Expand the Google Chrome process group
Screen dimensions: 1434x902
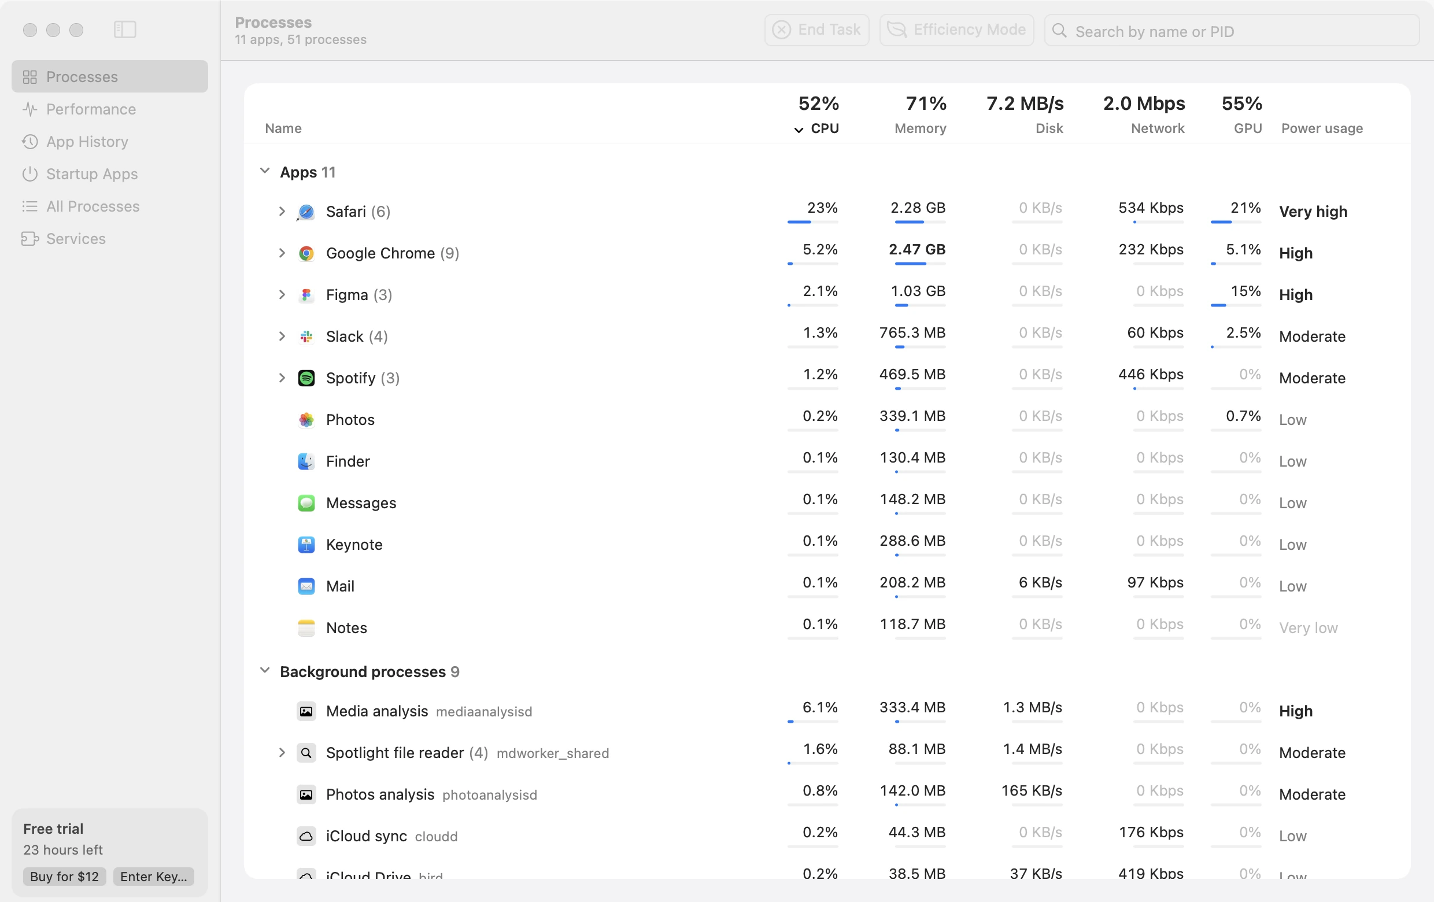tap(282, 253)
